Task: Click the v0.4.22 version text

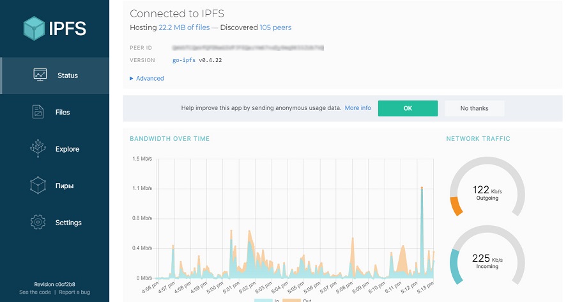Action: (x=210, y=60)
